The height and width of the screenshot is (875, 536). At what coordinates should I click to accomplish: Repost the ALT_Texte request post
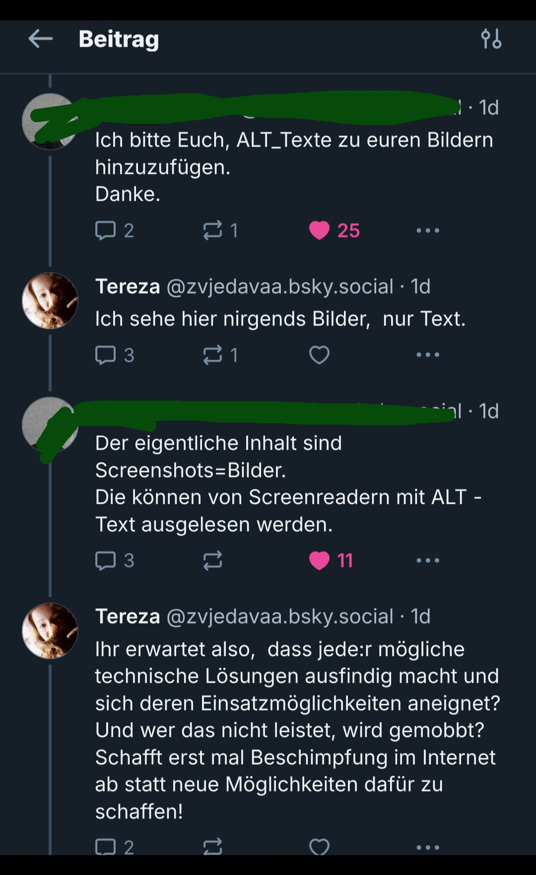pos(213,231)
